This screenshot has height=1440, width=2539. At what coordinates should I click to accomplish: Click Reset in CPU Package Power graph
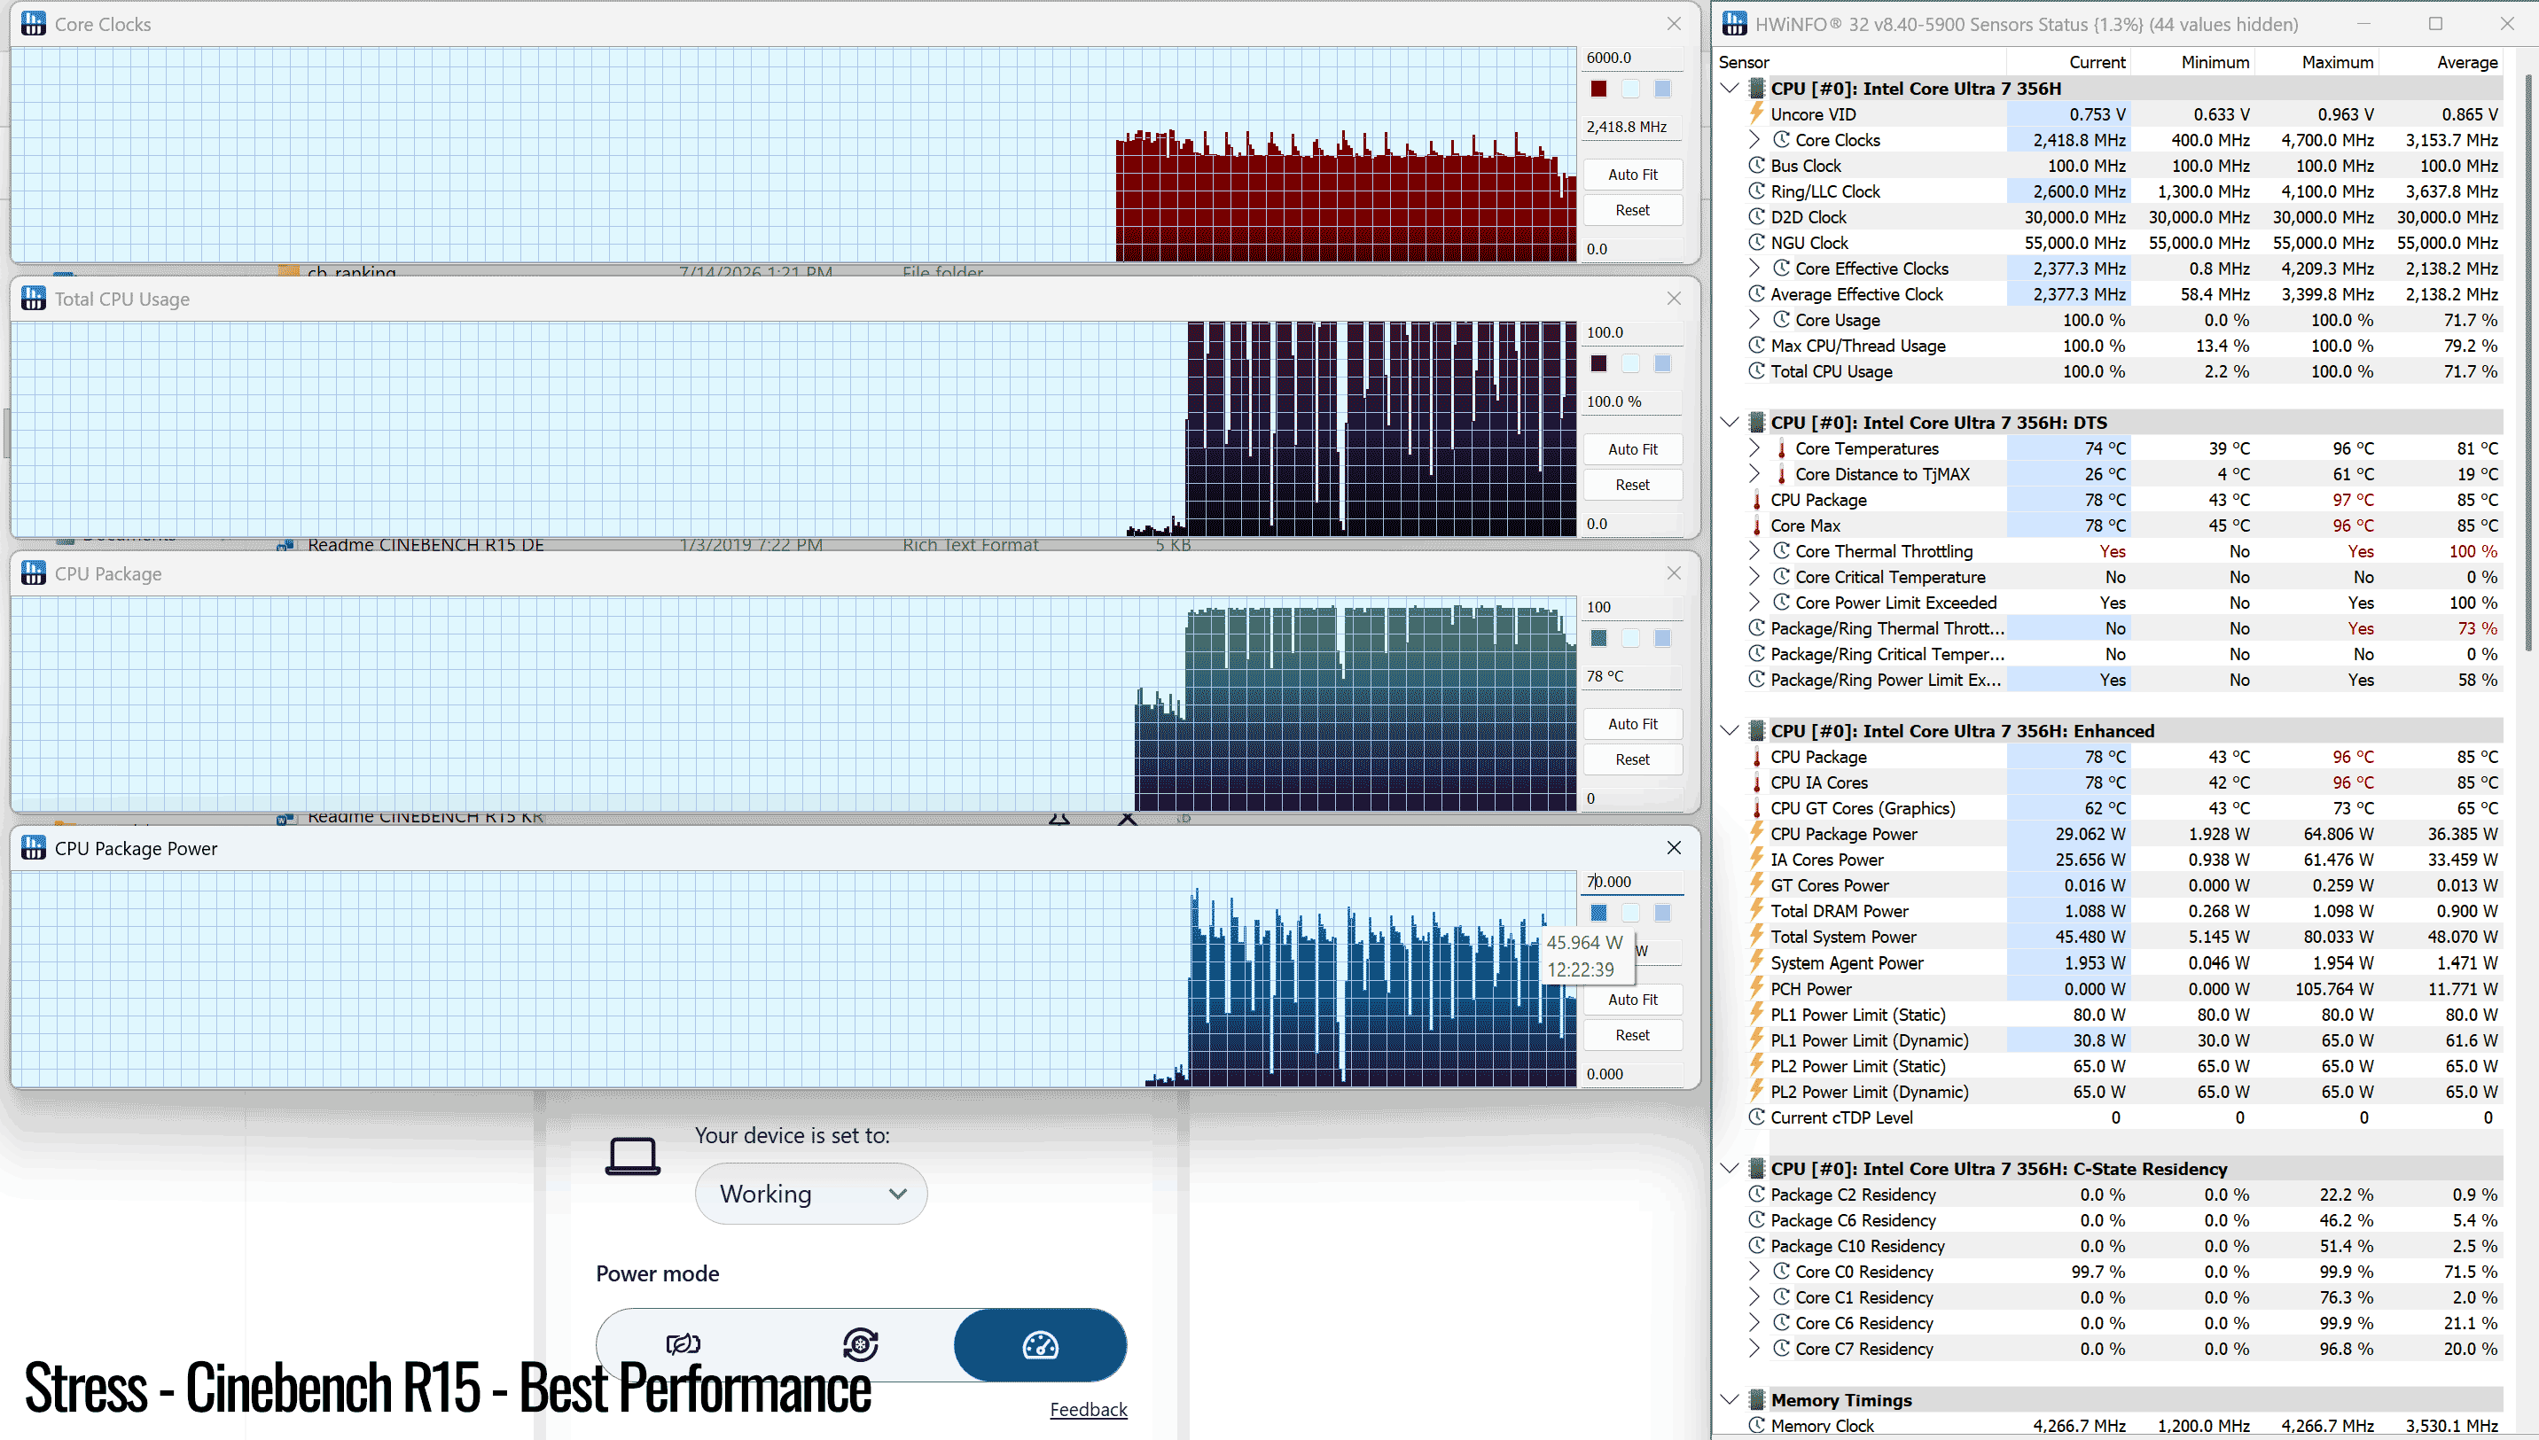coord(1633,1034)
